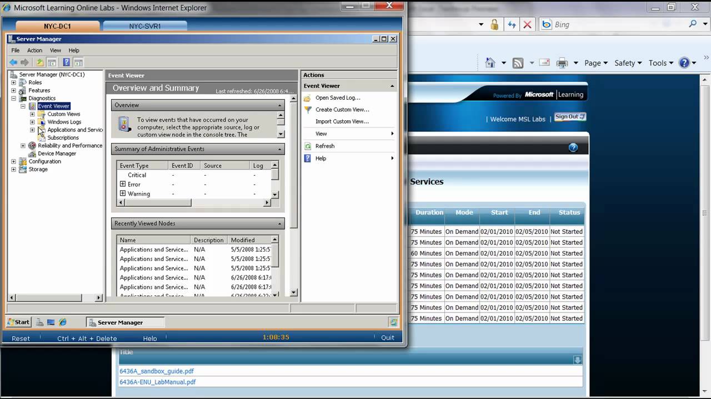Collapse the Overview section header arrow
Viewport: 711px width, 399px height.
click(279, 105)
